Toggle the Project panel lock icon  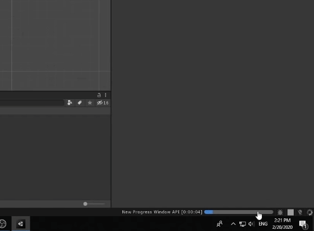99,95
